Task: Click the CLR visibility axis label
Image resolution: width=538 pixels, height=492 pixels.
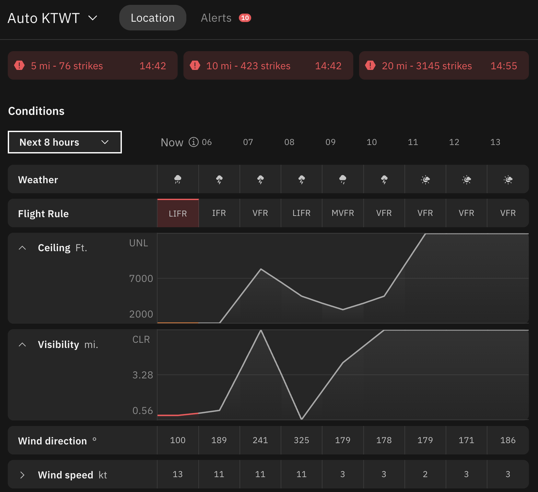Action: pyautogui.click(x=141, y=339)
